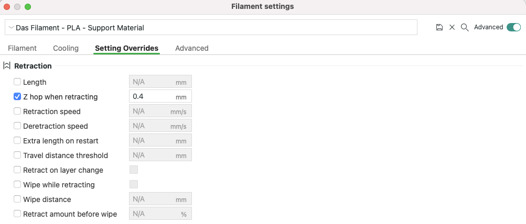The width and height of the screenshot is (526, 224).
Task: Open the settings search magnifier
Action: point(465,27)
